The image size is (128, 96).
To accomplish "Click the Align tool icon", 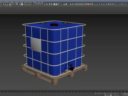I will [47, 4].
